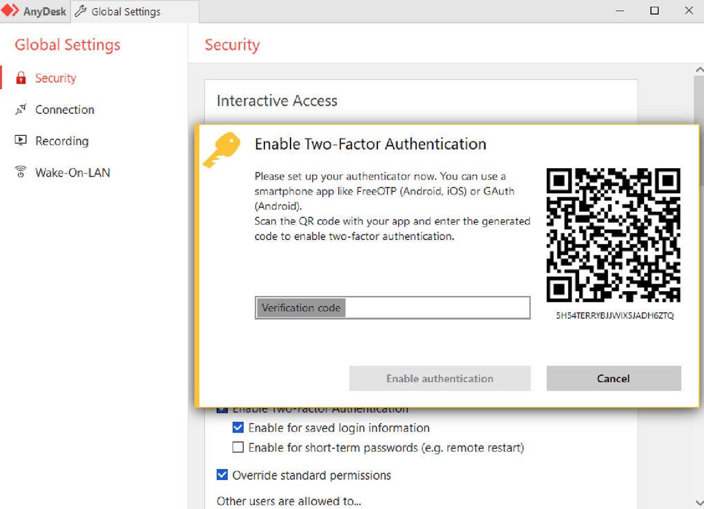This screenshot has height=509, width=704.
Task: Toggle Enable for saved login information
Action: point(238,428)
